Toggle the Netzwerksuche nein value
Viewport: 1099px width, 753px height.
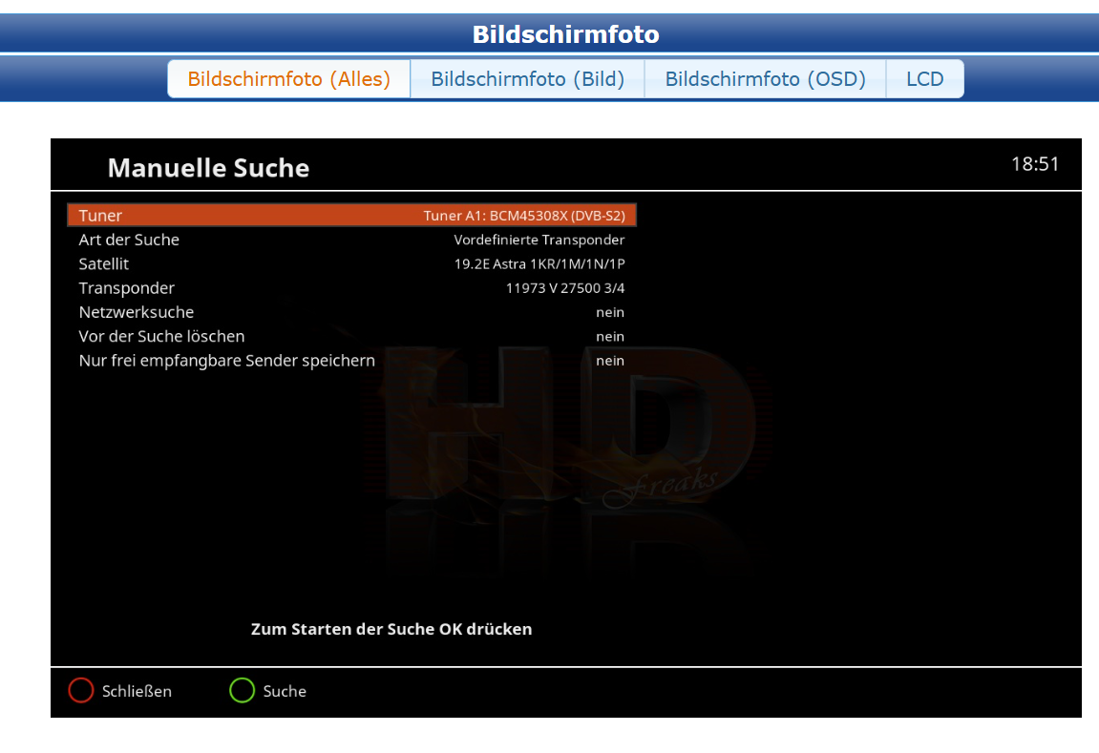(610, 312)
